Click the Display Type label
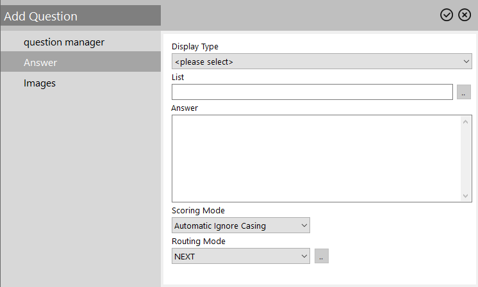This screenshot has height=287, width=478. point(195,47)
